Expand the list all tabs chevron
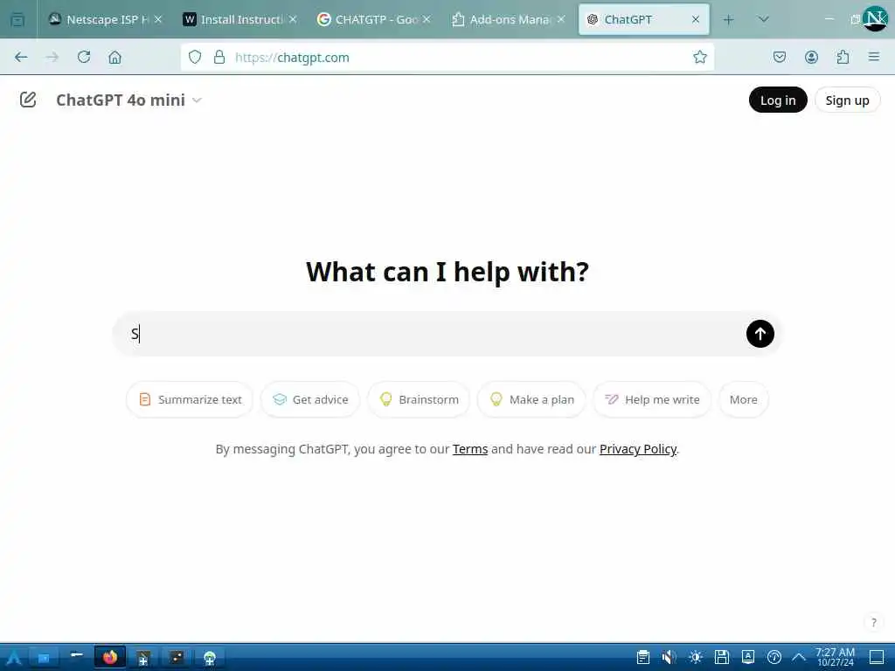Image resolution: width=895 pixels, height=671 pixels. [x=763, y=19]
